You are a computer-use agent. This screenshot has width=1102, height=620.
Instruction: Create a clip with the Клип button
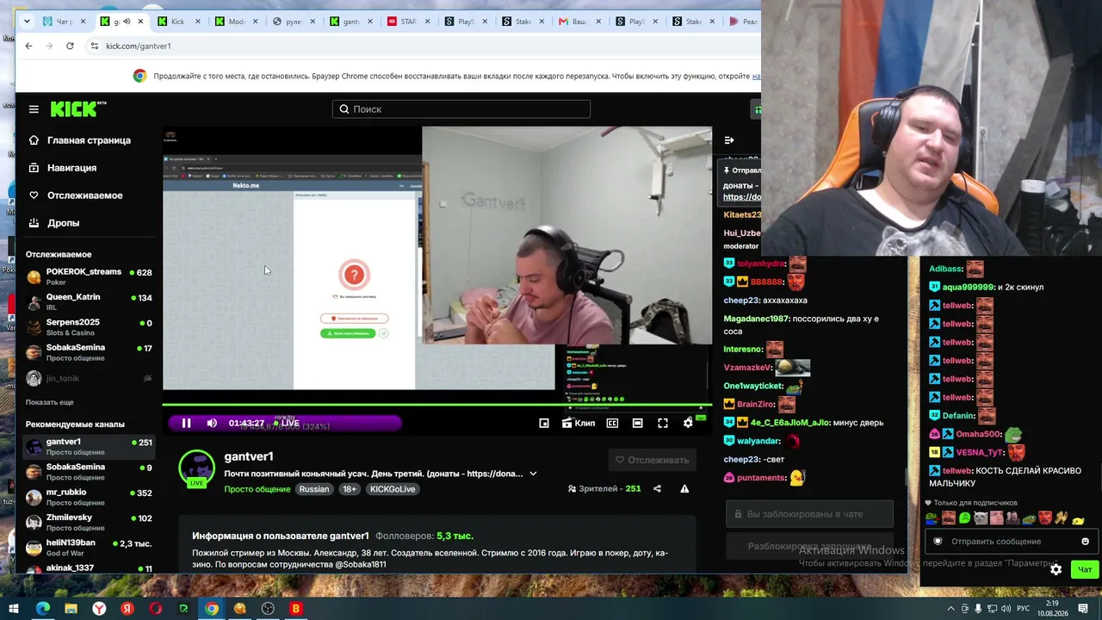pyautogui.click(x=579, y=423)
